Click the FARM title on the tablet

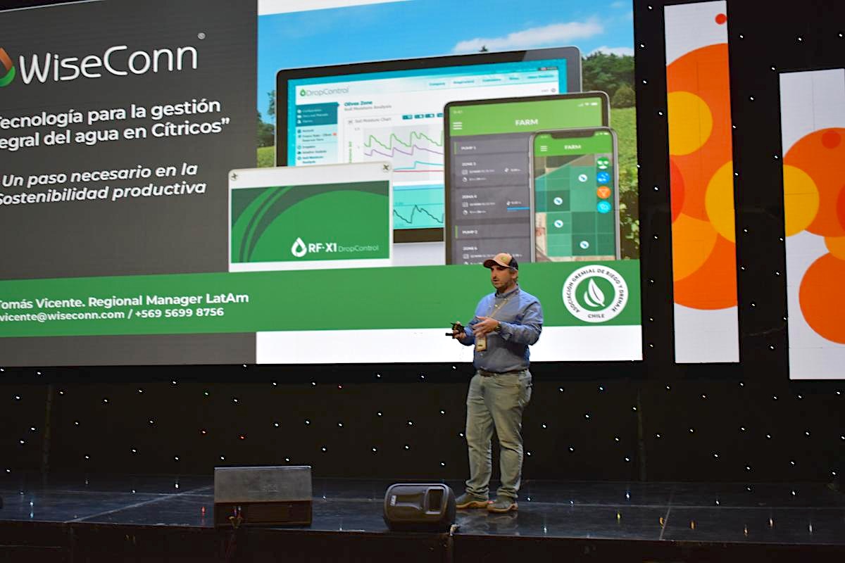tap(526, 122)
